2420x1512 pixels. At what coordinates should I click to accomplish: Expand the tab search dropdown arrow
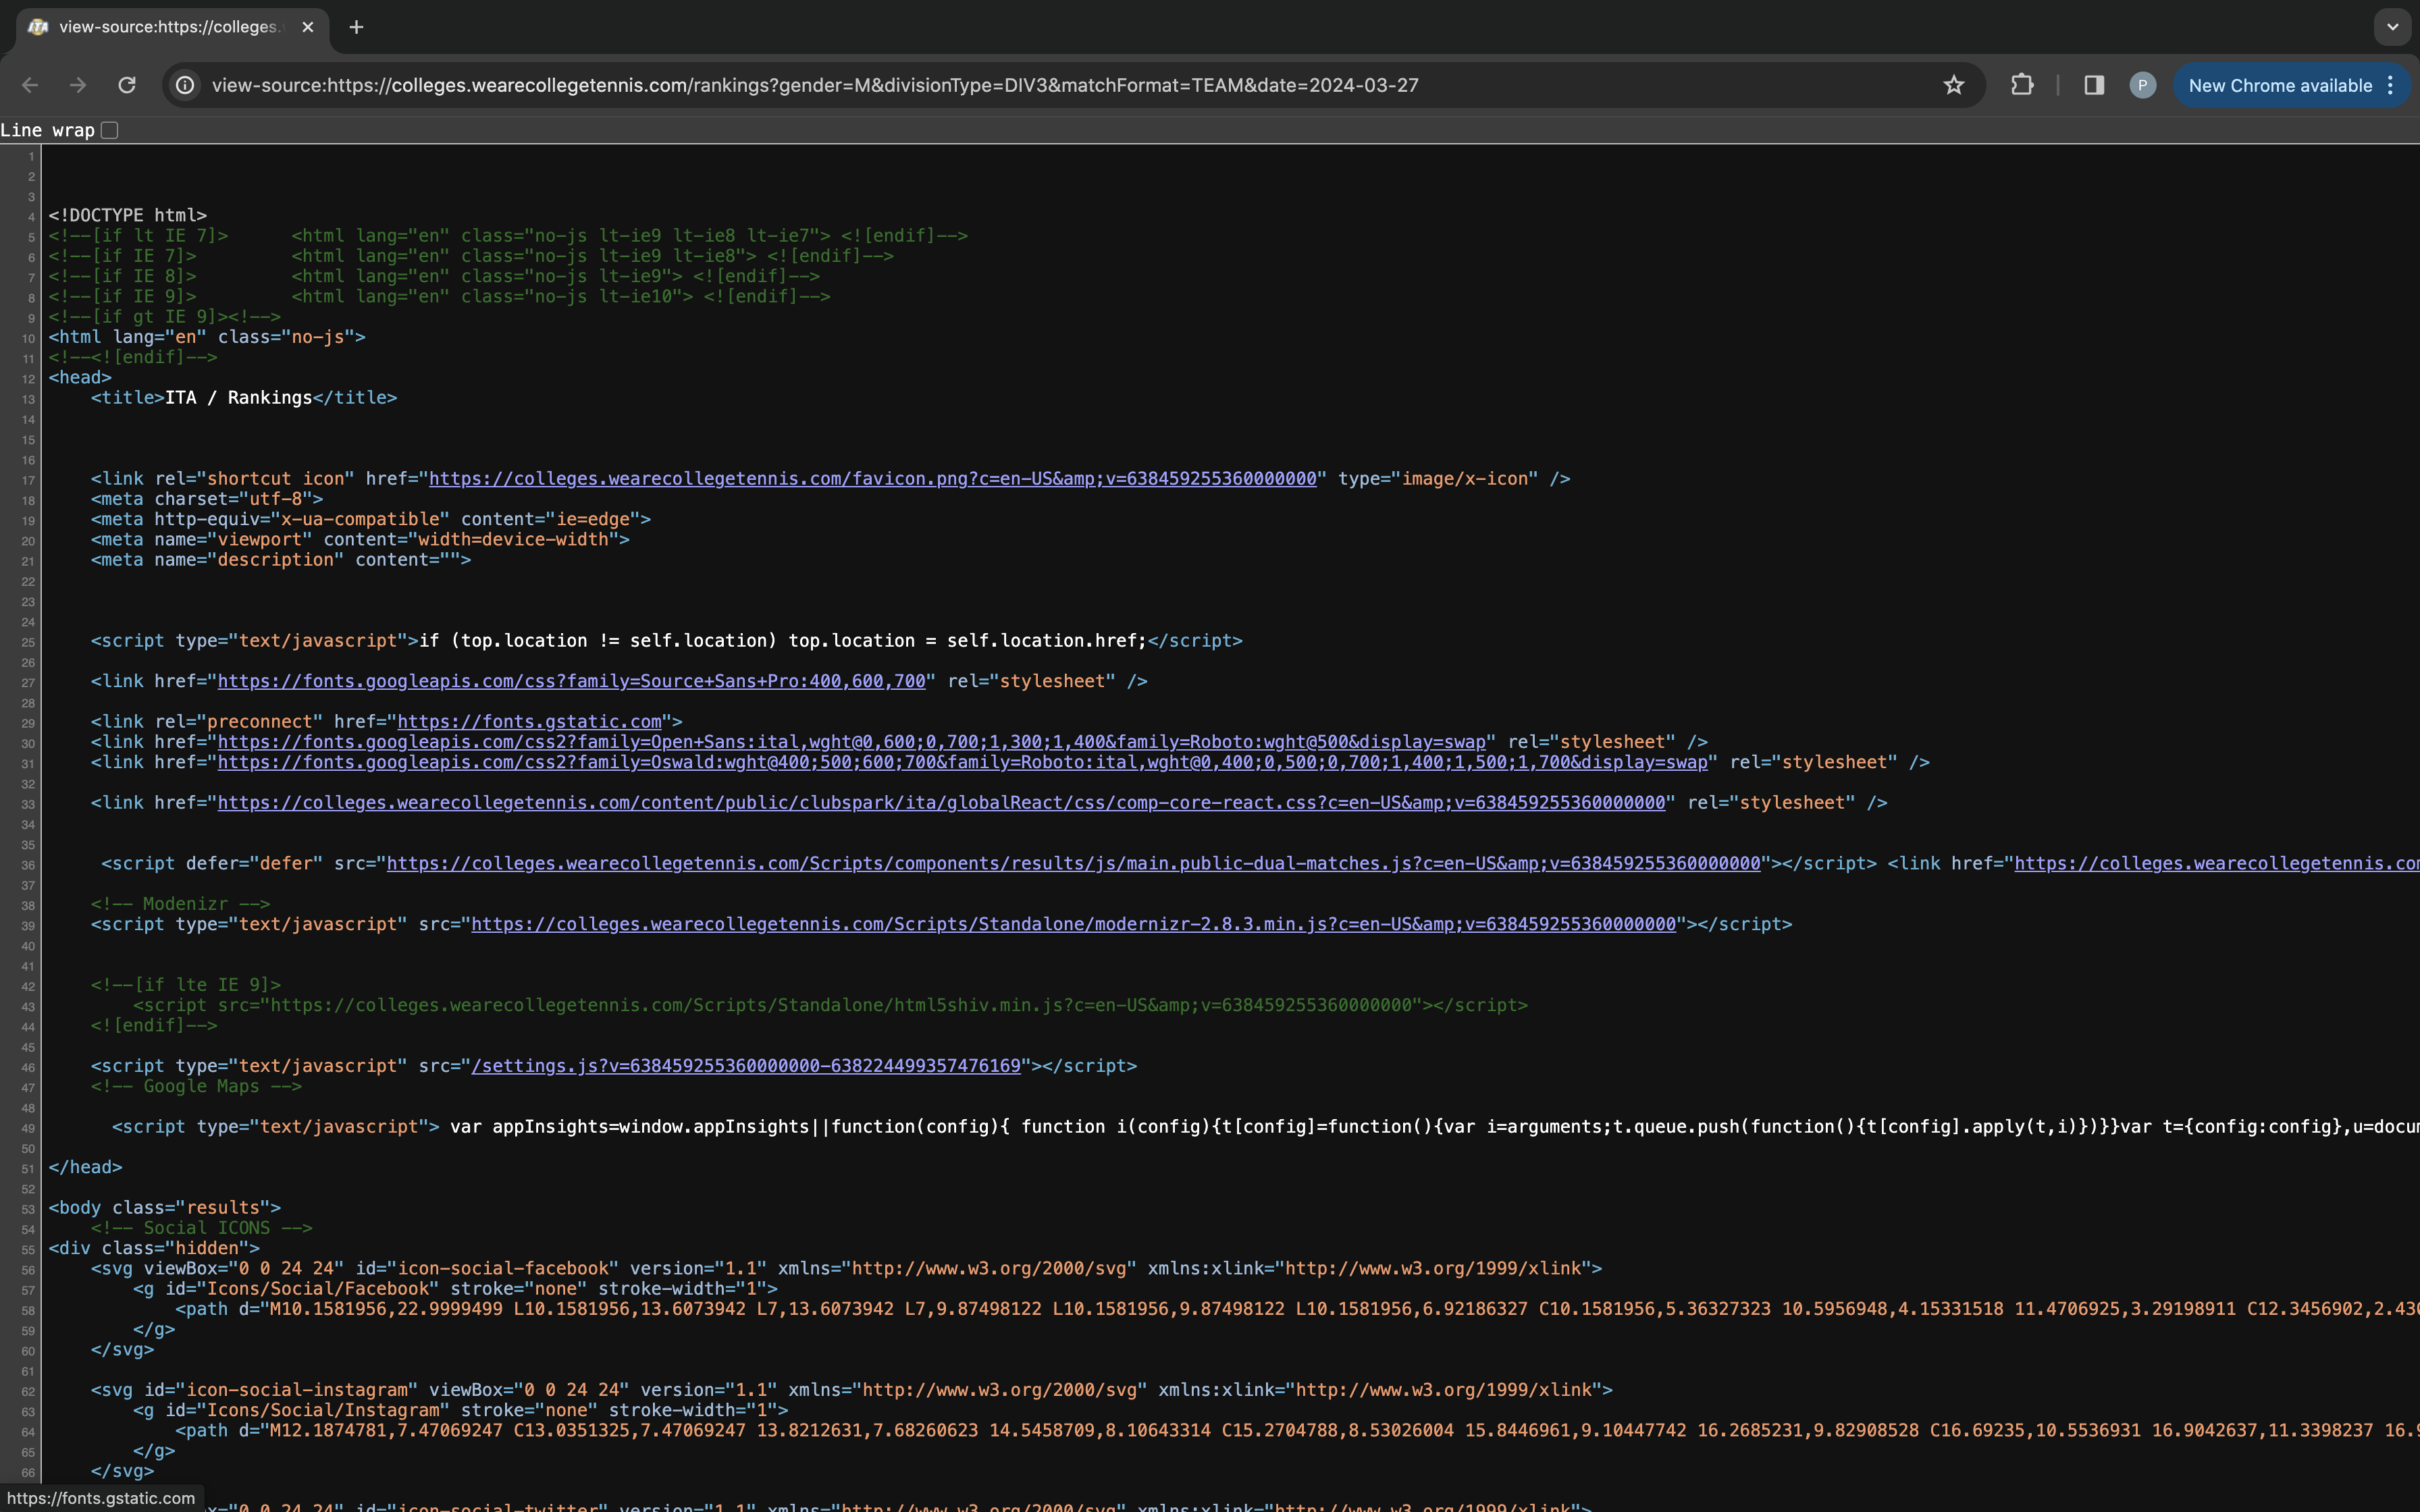[2392, 27]
